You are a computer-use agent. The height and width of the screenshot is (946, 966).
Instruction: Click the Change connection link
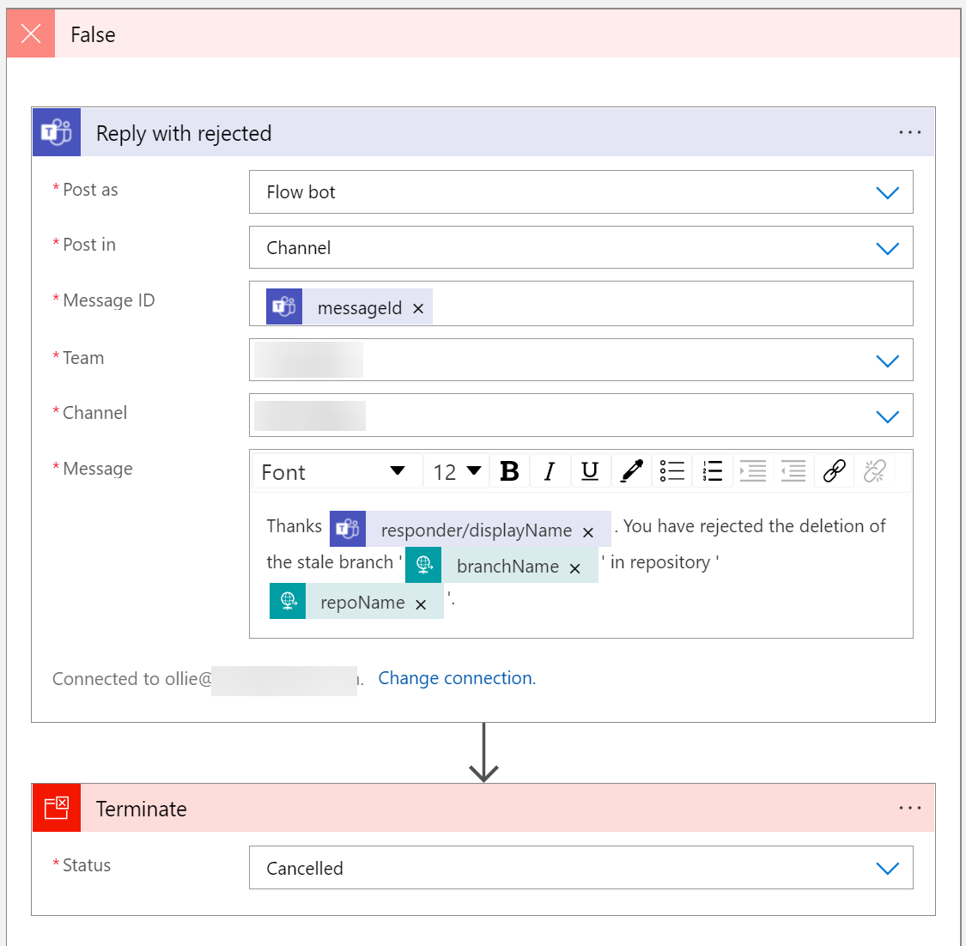pyautogui.click(x=457, y=678)
